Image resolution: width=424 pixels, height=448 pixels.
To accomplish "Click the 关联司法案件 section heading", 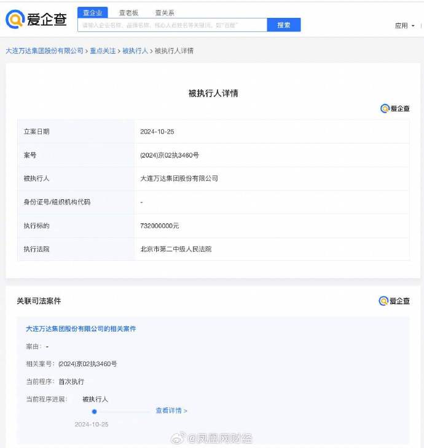I will pos(39,301).
